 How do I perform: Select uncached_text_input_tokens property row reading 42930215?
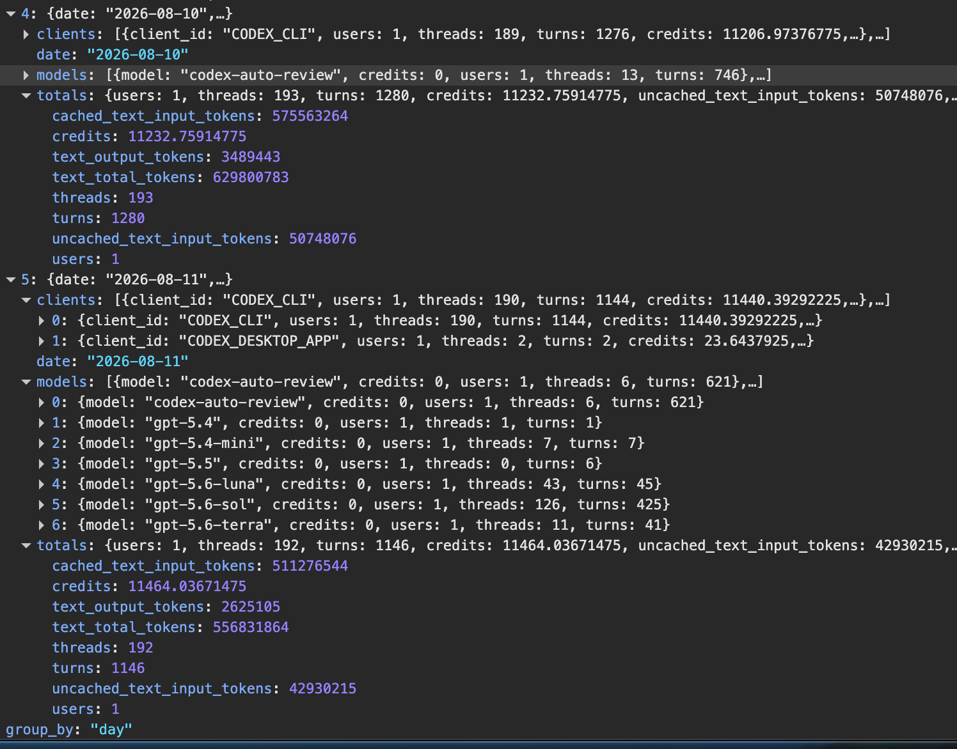coord(204,688)
